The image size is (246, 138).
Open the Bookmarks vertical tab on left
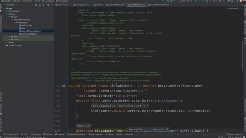[x=1, y=110]
